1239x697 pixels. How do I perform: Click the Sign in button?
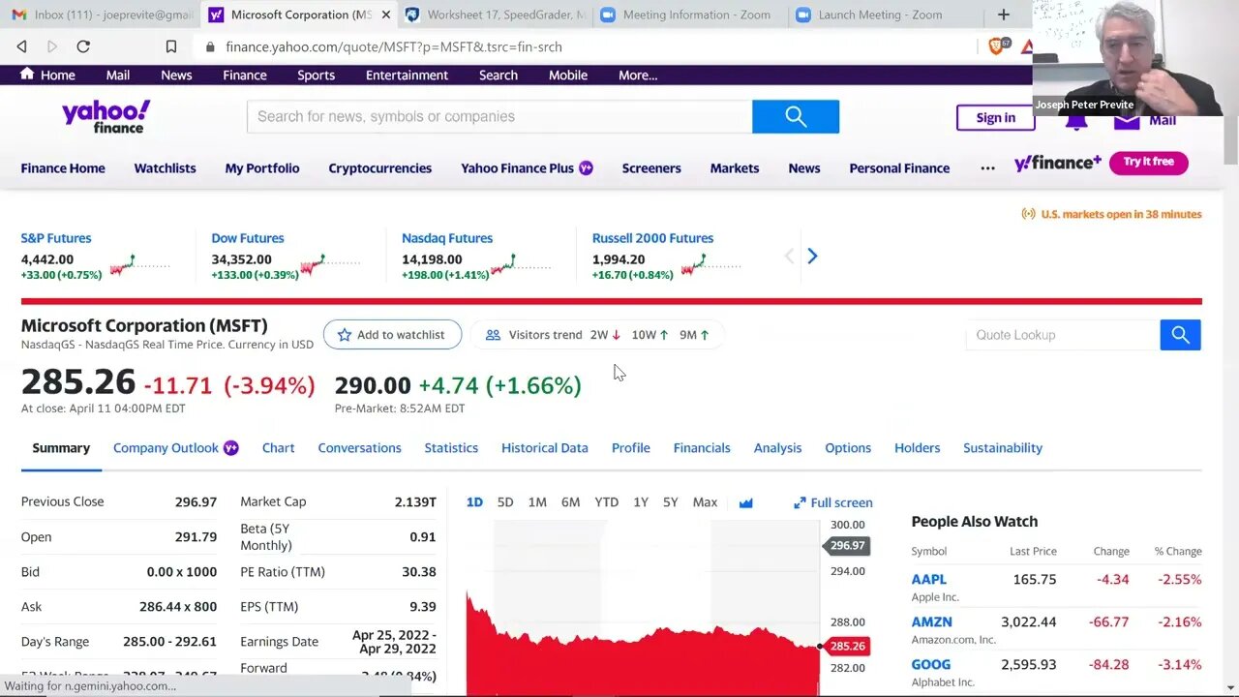(995, 117)
